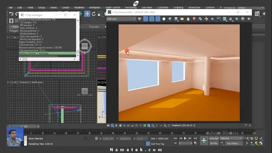Click the Top viewport label
The image size is (272, 153).
[x=14, y=37]
